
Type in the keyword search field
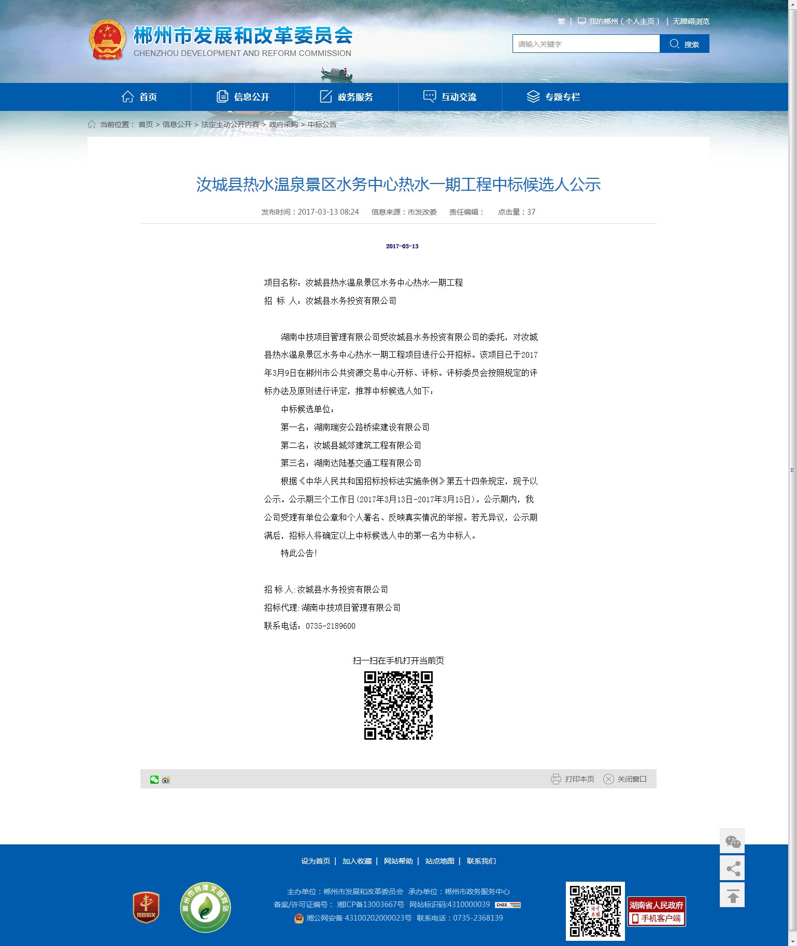[586, 44]
